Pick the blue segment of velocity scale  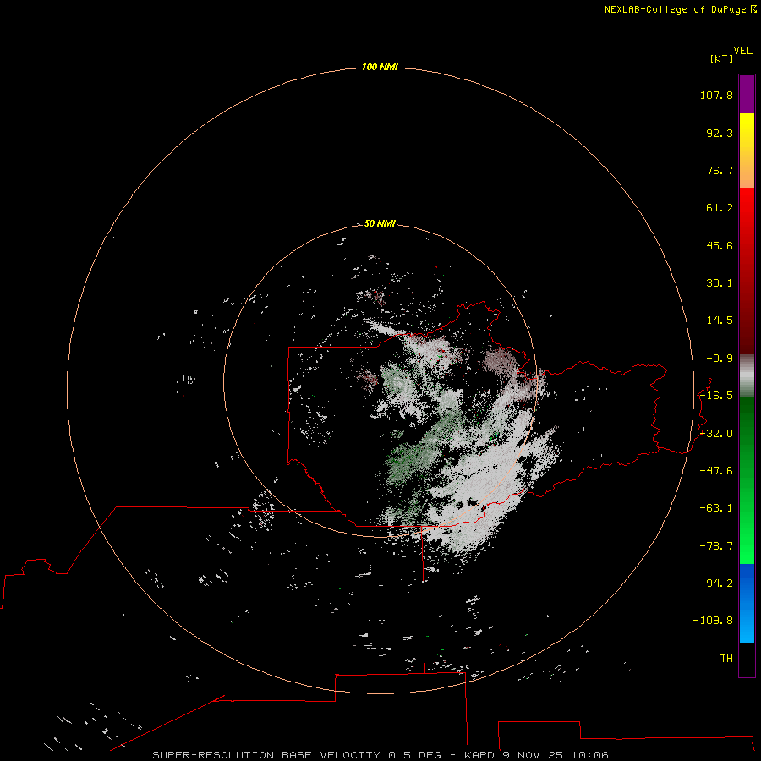pos(747,603)
